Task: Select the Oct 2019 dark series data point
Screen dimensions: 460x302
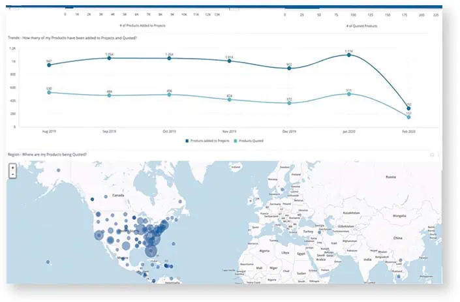Action: coord(169,58)
